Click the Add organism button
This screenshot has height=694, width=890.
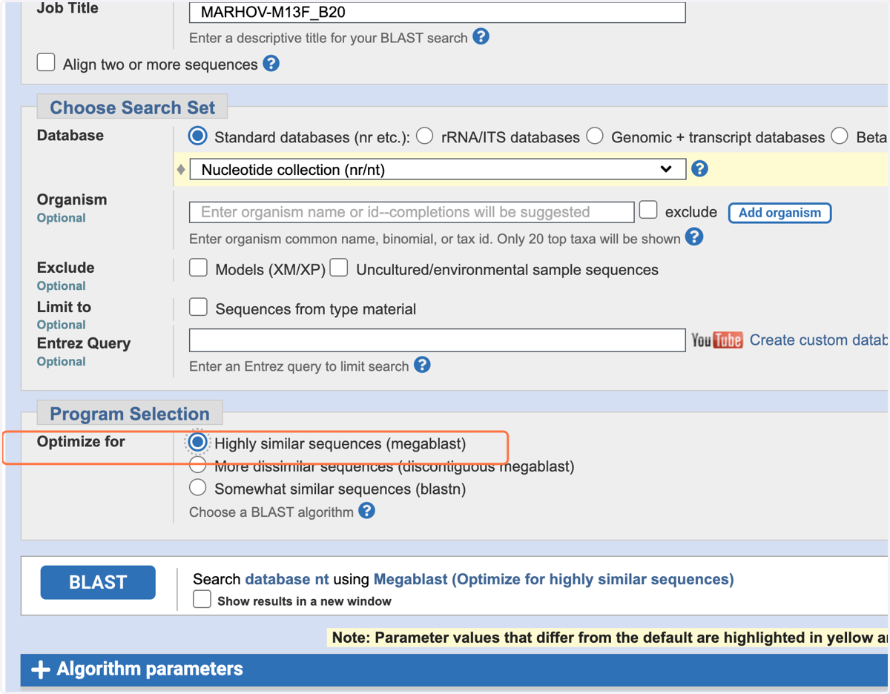pyautogui.click(x=779, y=213)
